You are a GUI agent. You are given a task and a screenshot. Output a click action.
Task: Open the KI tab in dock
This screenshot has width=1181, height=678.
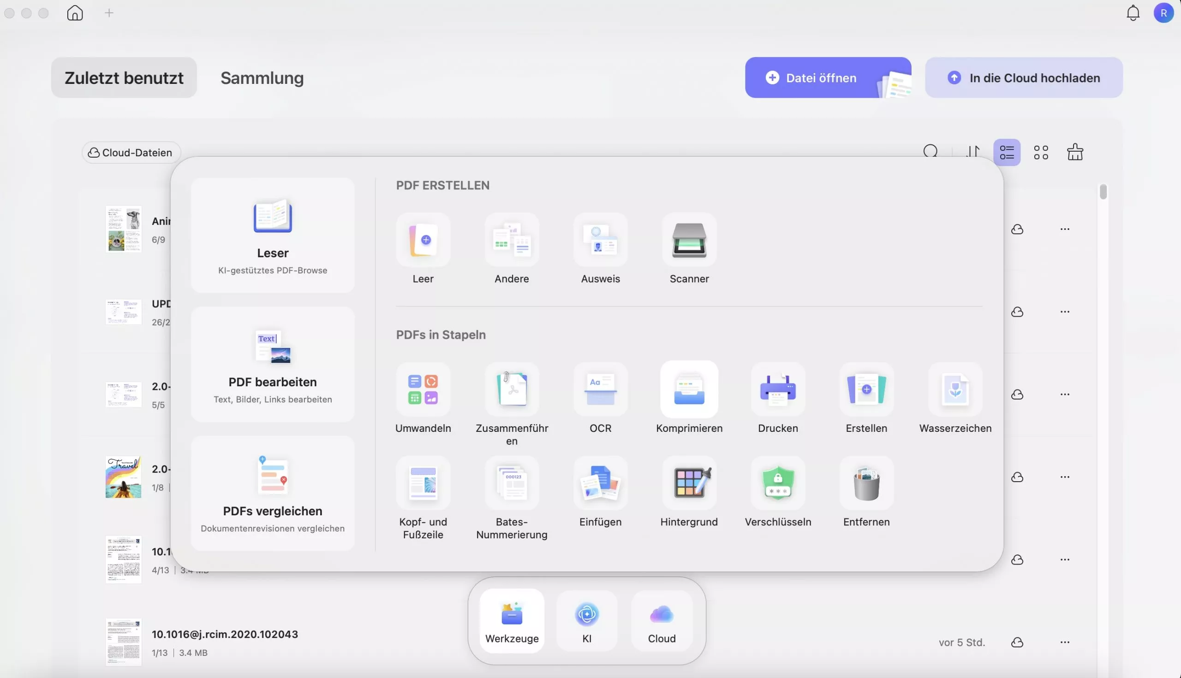(x=586, y=621)
